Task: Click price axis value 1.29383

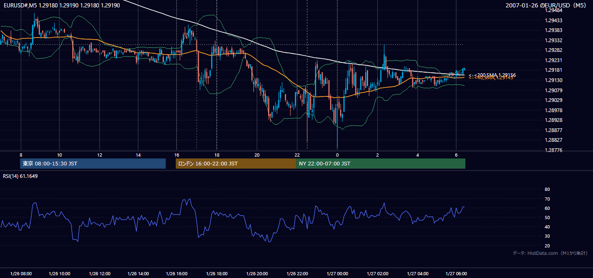Action: [554, 30]
